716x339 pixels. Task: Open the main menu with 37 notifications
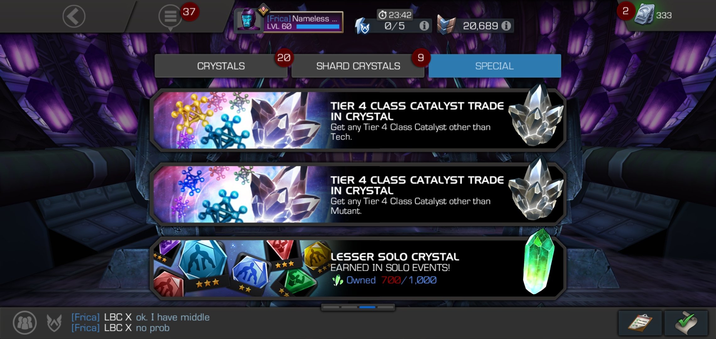tap(171, 16)
